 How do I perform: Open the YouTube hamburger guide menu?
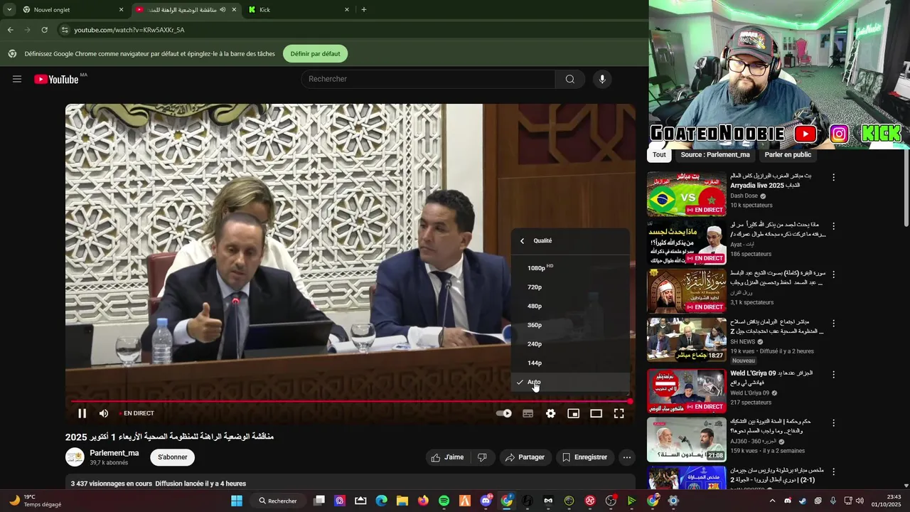click(17, 79)
